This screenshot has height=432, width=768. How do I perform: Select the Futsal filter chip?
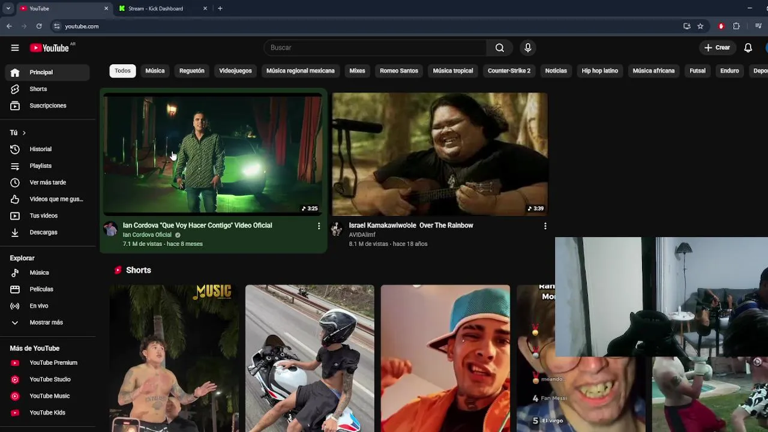[697, 71]
